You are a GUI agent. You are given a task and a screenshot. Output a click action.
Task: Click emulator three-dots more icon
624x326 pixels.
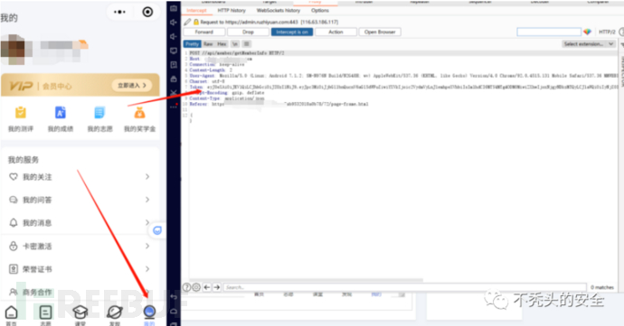coord(174,107)
